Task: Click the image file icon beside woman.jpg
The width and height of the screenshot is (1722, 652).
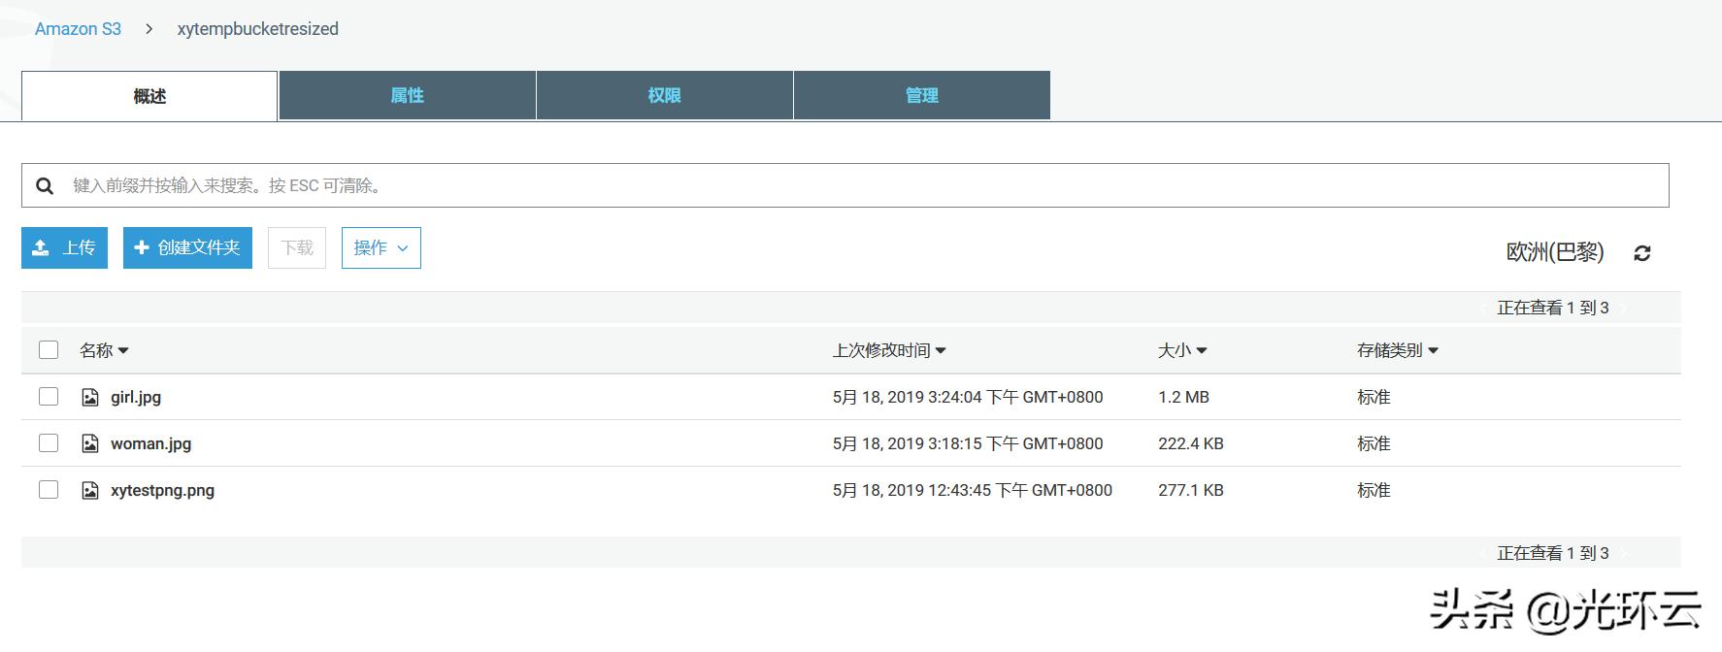Action: click(90, 443)
